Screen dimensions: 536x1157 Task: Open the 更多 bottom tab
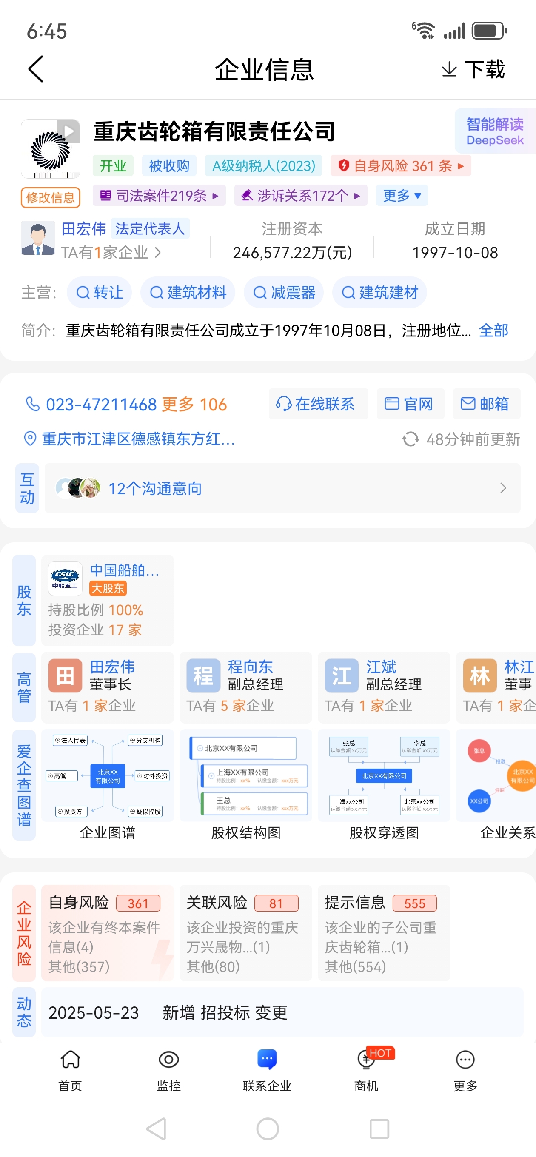(465, 1071)
